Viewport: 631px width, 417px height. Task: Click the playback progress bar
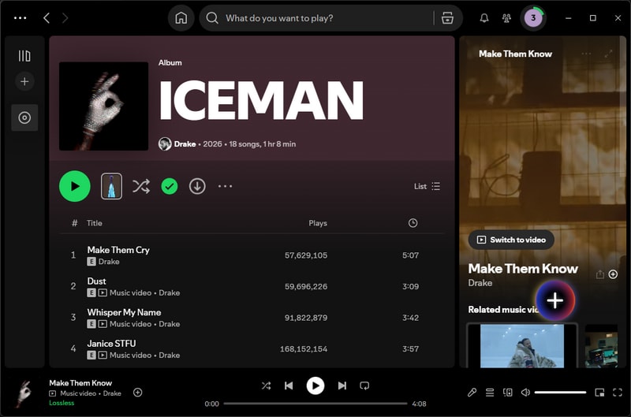click(x=315, y=404)
